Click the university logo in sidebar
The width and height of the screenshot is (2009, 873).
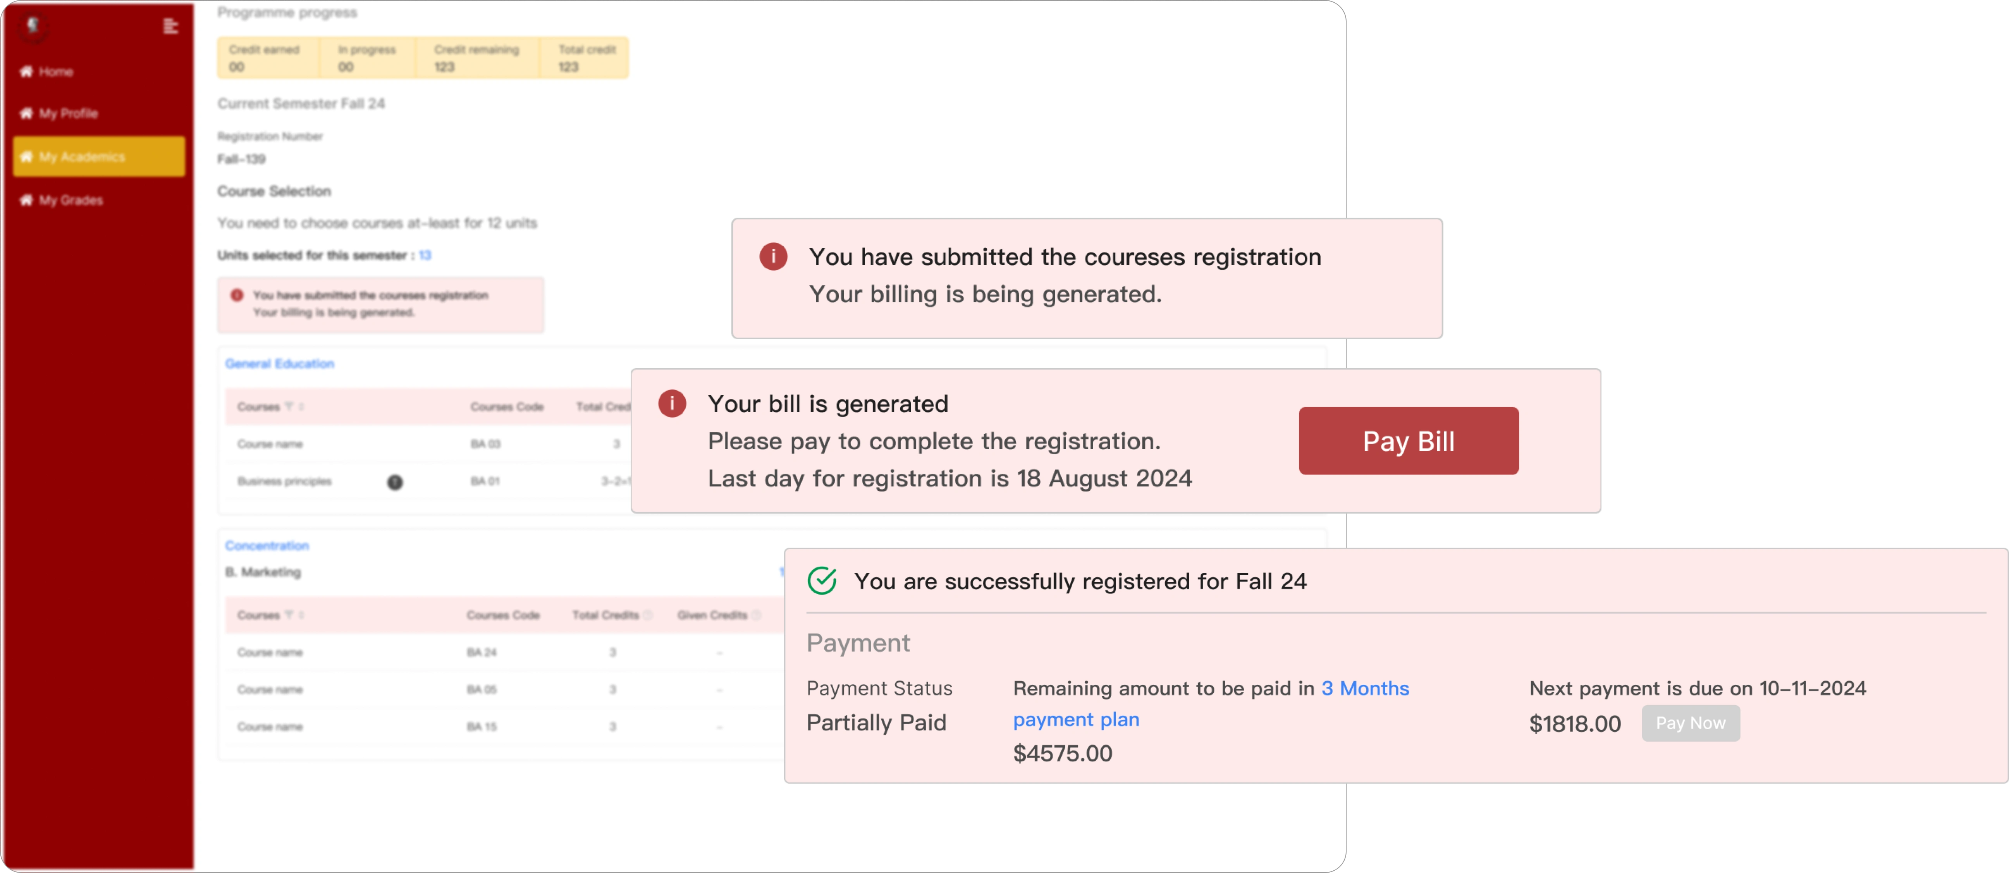coord(33,26)
